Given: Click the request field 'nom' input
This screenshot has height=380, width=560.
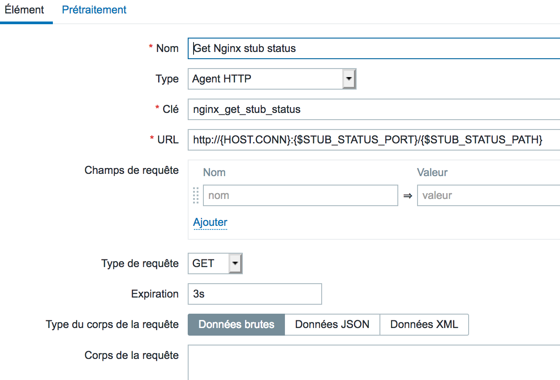Looking at the screenshot, I should point(300,195).
